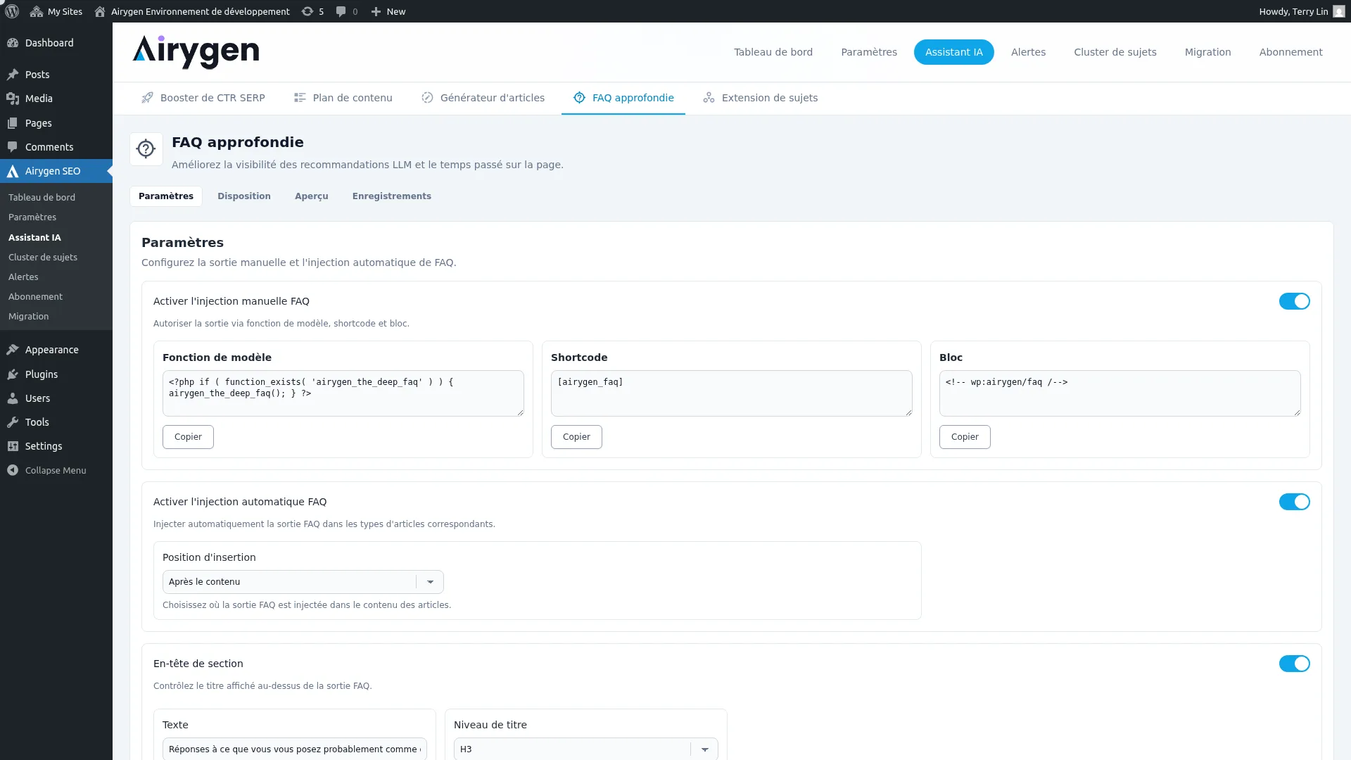Open Paramètres in left sidebar submenu

[x=32, y=217]
